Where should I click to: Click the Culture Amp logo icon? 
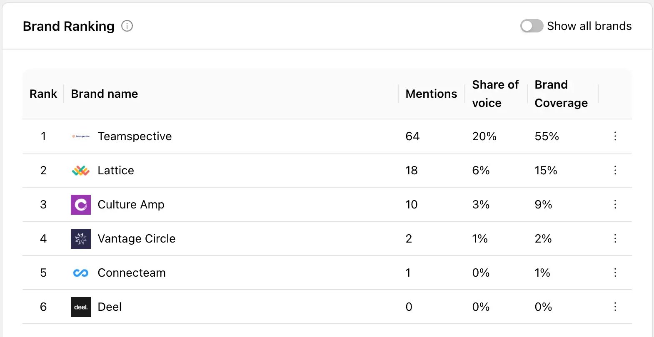click(81, 205)
